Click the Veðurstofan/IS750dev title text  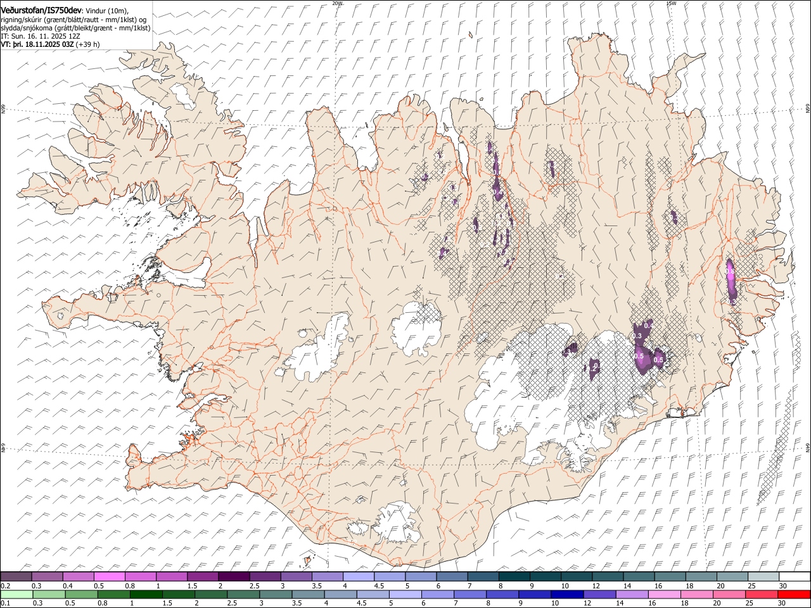tap(42, 10)
